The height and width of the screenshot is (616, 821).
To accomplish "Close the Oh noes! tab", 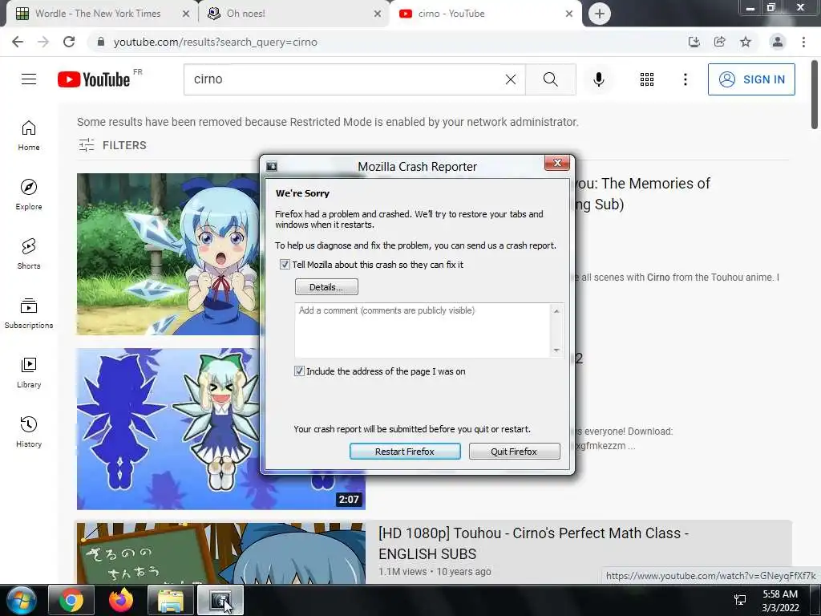I will (x=378, y=14).
